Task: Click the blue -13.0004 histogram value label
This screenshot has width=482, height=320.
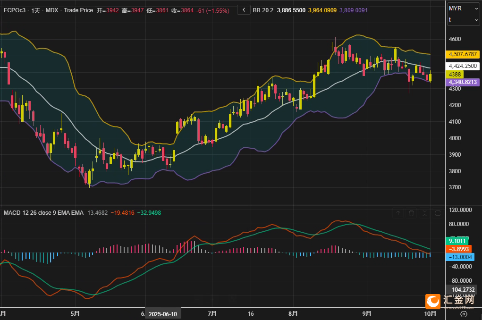Action: pos(460,257)
